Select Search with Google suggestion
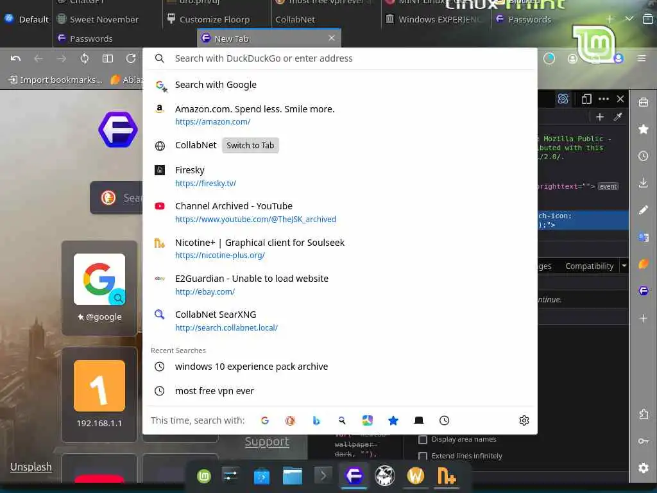This screenshot has width=657, height=493. [340, 85]
